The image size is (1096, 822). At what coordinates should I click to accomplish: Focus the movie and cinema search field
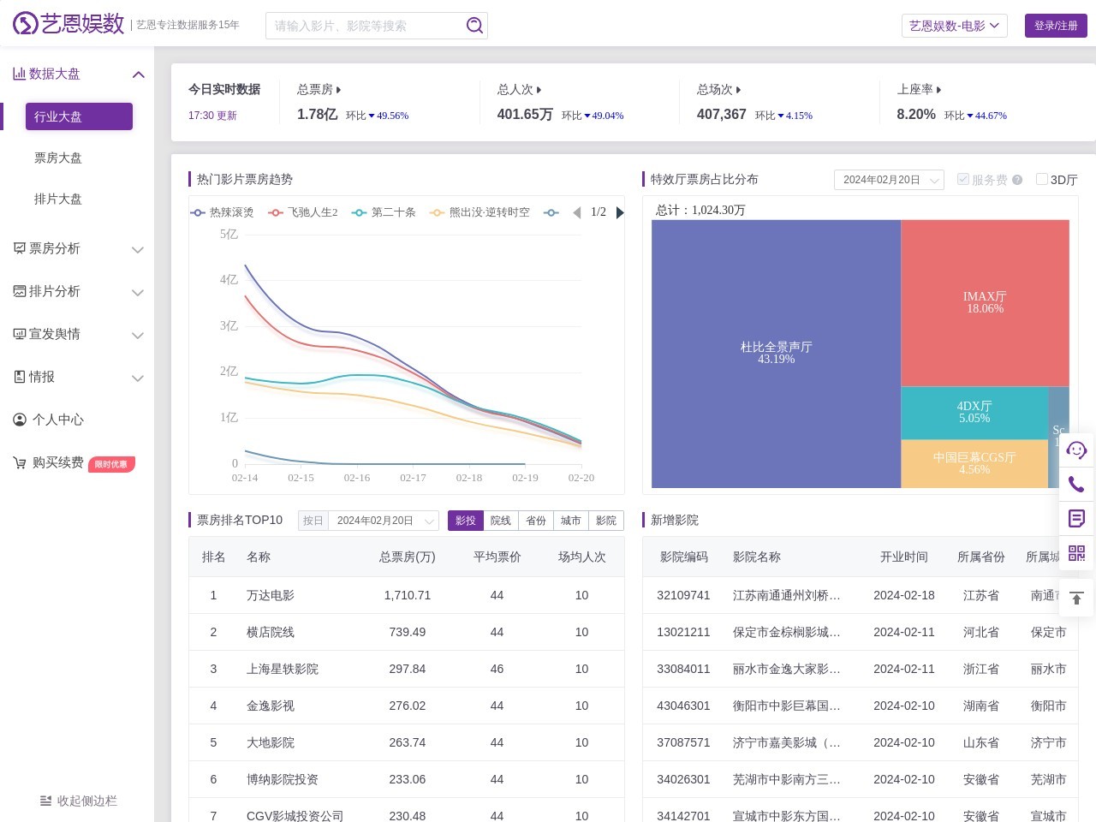[366, 26]
